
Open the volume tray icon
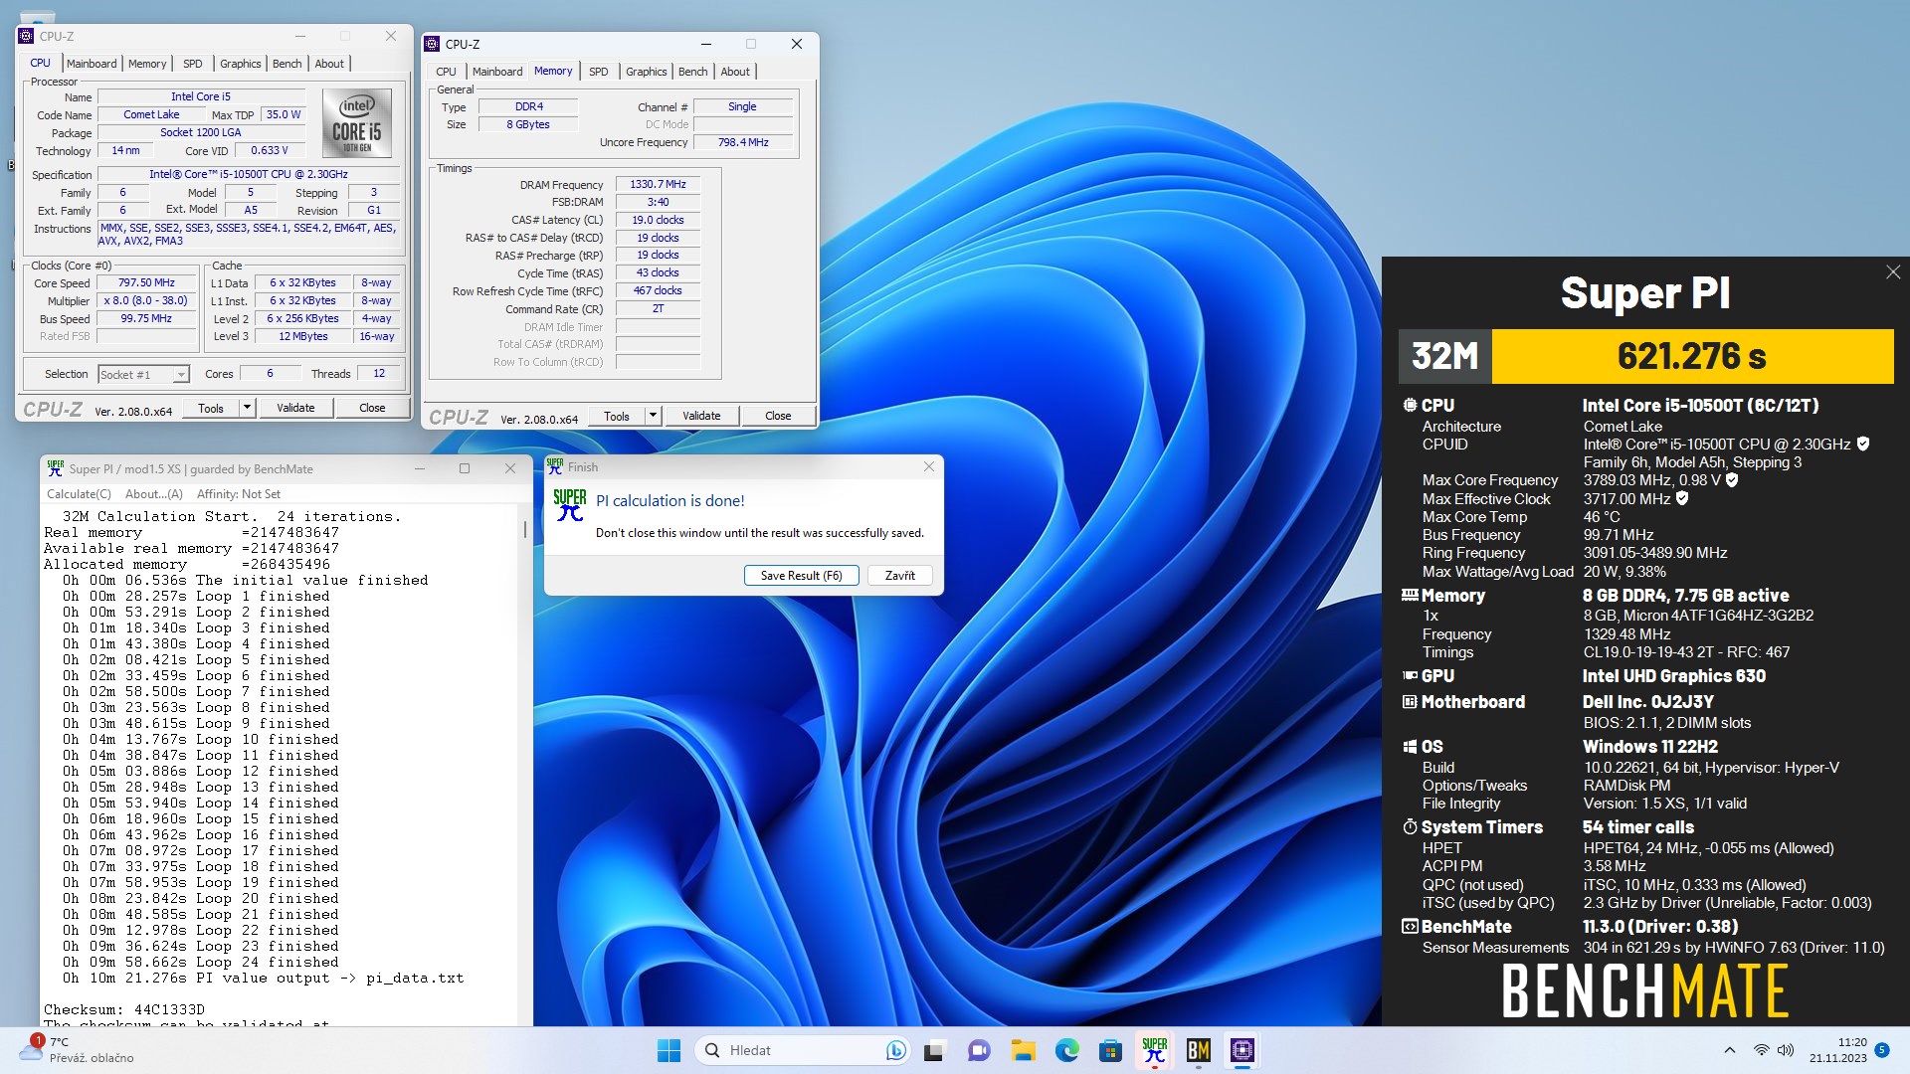coord(1786,1050)
